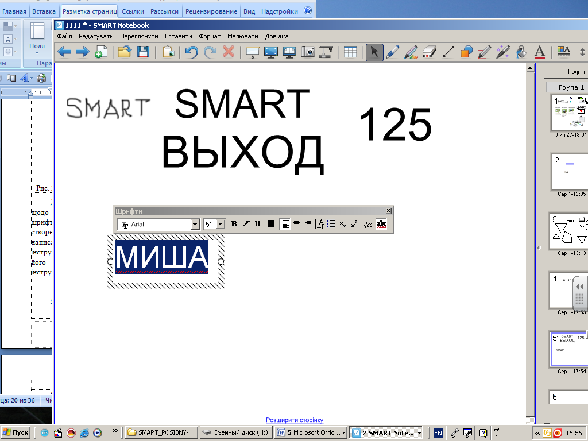588x441 pixels.
Task: Insert a math symbol with square root icon
Action: pos(367,224)
